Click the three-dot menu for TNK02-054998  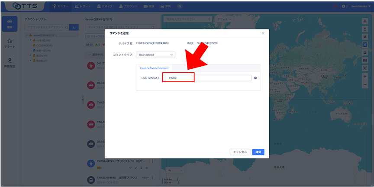pyautogui.click(x=152, y=177)
